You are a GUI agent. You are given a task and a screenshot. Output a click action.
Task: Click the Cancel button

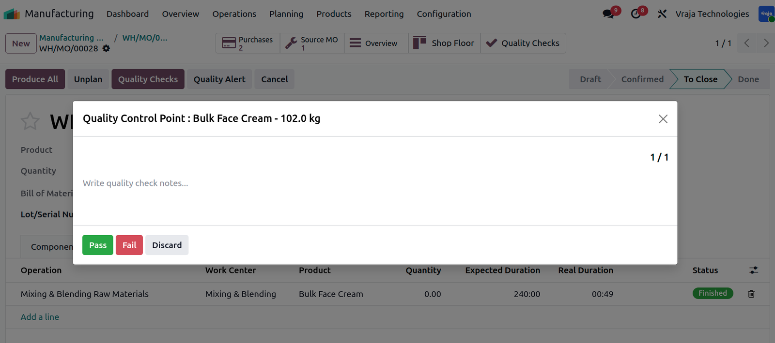(x=275, y=79)
